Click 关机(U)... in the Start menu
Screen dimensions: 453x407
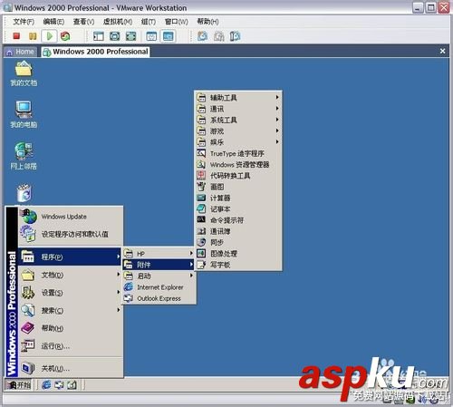pos(71,368)
